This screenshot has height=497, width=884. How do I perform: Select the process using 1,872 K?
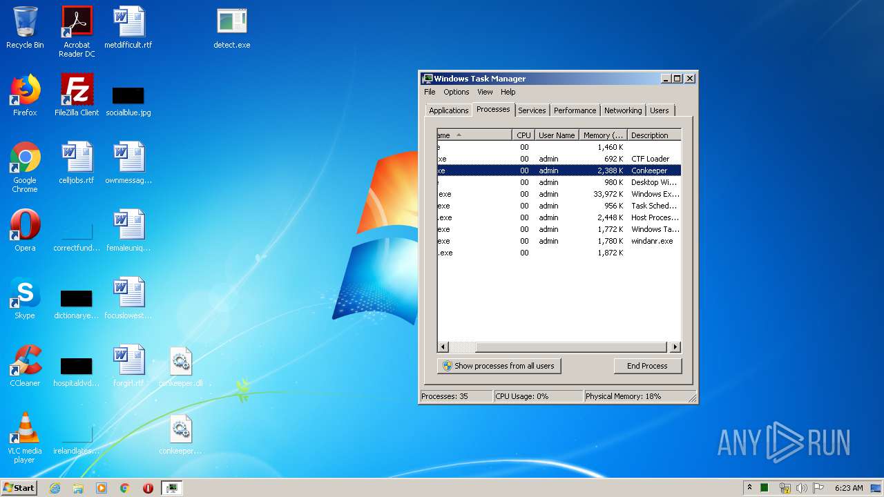[559, 253]
